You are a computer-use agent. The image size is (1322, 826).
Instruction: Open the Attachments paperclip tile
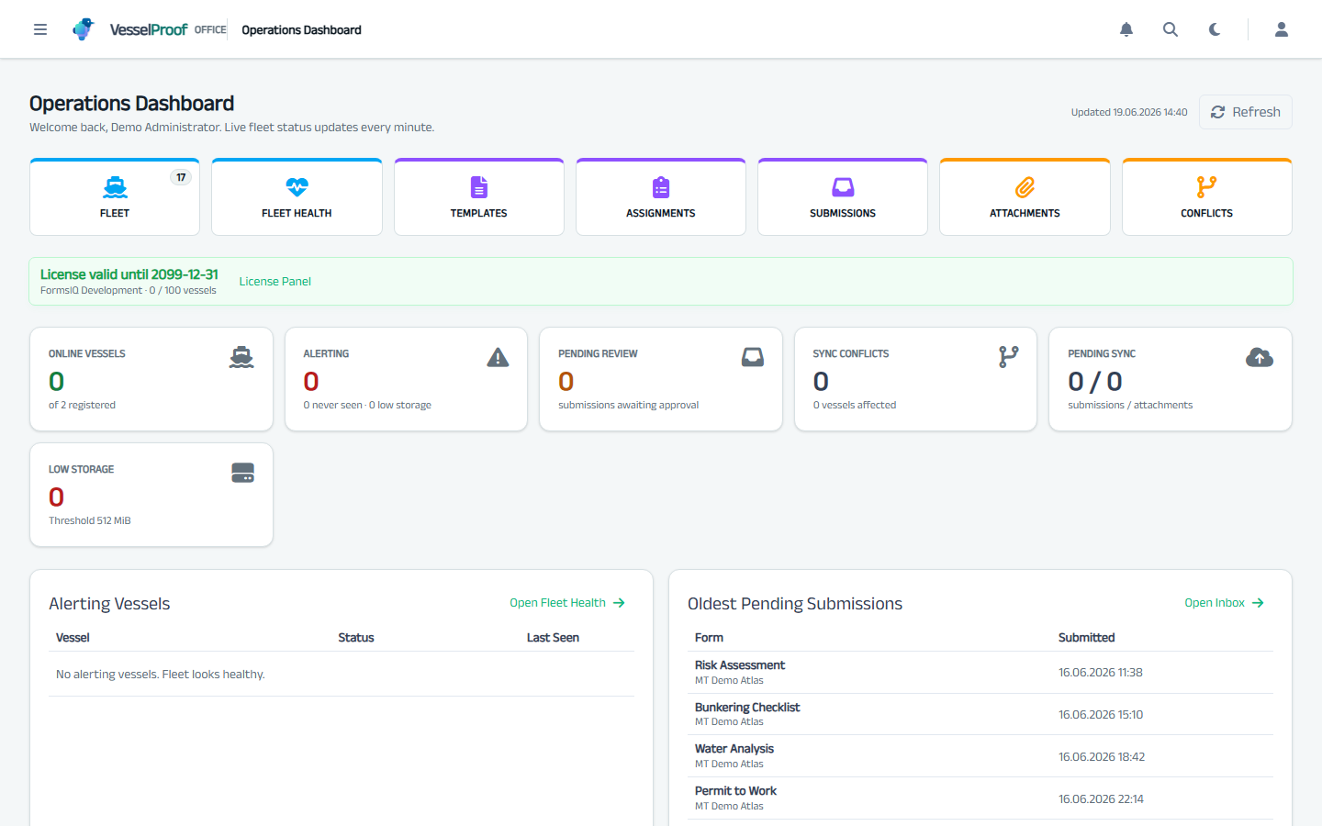(x=1025, y=197)
